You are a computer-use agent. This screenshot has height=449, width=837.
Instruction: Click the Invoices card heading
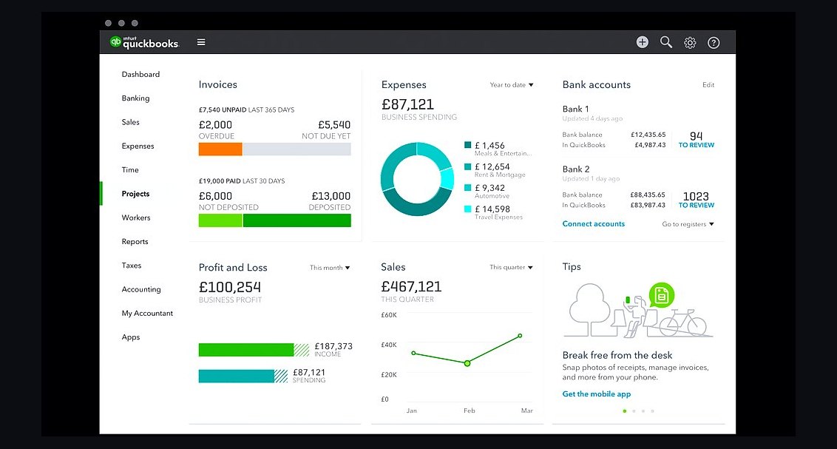(x=218, y=84)
